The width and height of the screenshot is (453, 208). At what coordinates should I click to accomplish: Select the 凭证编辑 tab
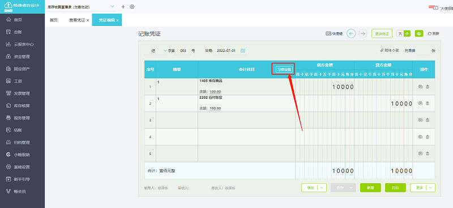click(x=106, y=20)
